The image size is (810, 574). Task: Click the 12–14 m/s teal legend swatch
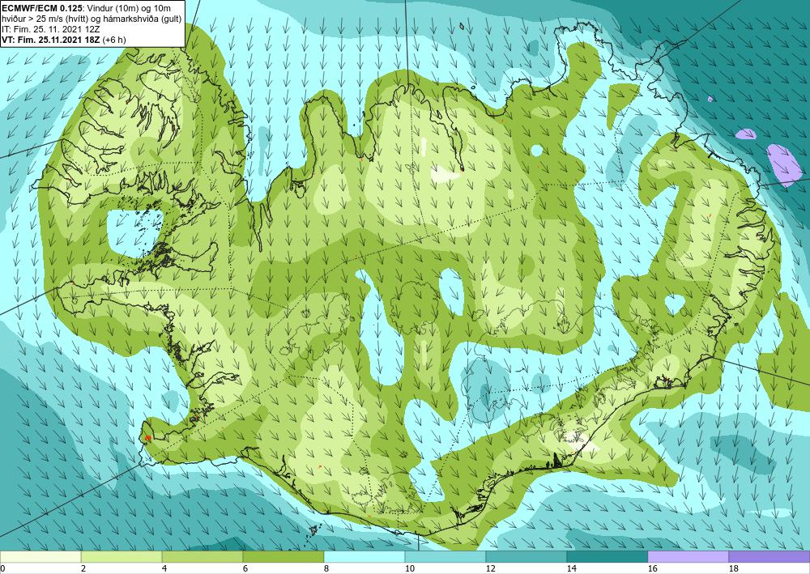(526, 557)
